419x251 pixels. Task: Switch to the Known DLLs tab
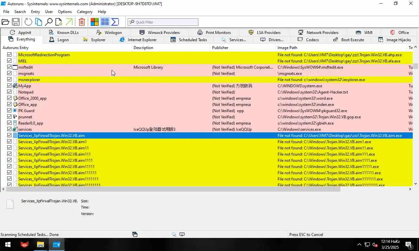coord(64,32)
